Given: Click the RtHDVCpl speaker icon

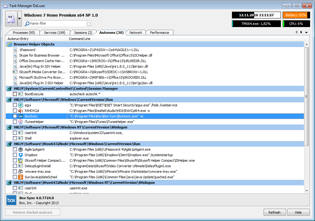Looking at the screenshot, I should click(x=21, y=111).
